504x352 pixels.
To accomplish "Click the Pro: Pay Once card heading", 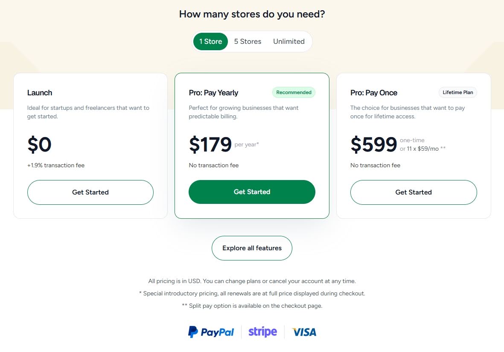I will (x=373, y=92).
